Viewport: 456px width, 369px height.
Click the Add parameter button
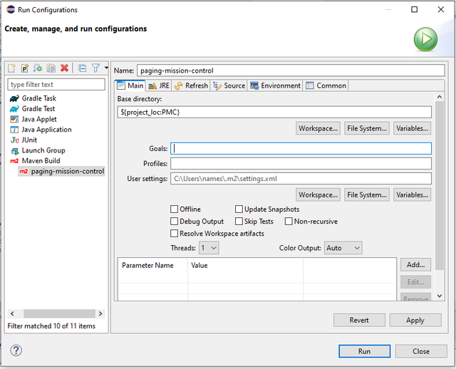click(x=415, y=265)
